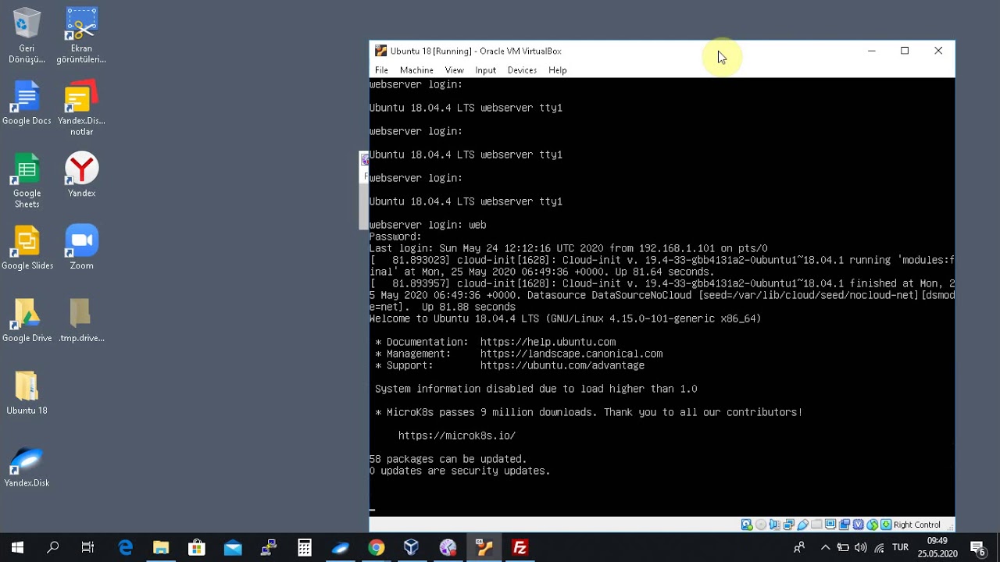This screenshot has height=562, width=1000.
Task: Select the Google Sheets desktop shortcut
Action: point(27,181)
